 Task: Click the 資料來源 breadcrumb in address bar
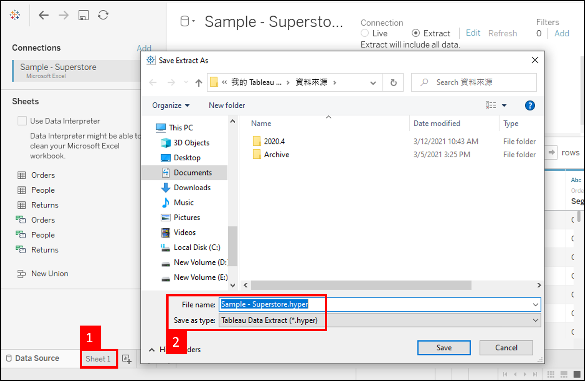click(x=311, y=83)
